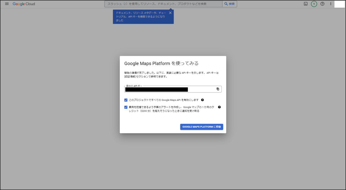
Task: Activate the Cloud Shell terminal icon
Action: (306, 4)
